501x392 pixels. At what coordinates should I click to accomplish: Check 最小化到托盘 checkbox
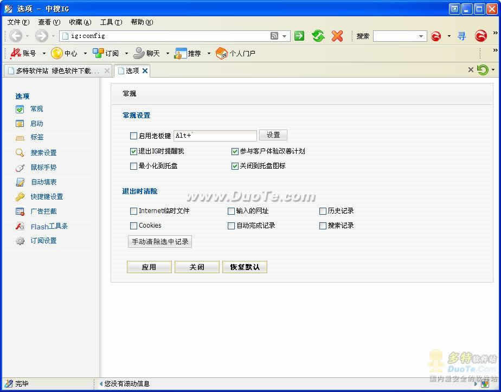133,166
